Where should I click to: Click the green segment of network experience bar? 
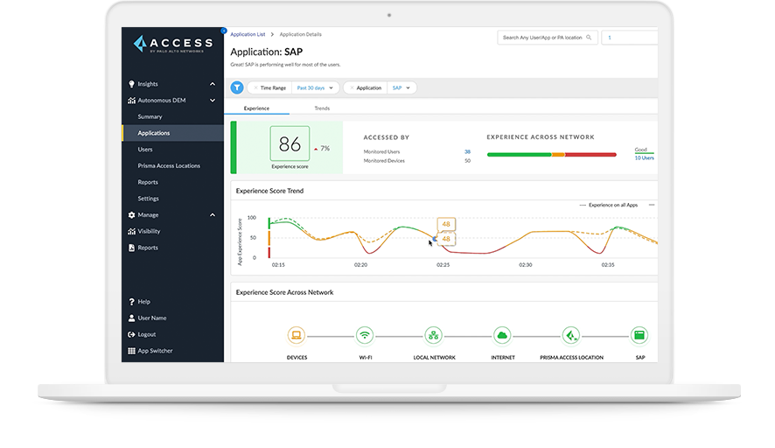[x=519, y=155]
